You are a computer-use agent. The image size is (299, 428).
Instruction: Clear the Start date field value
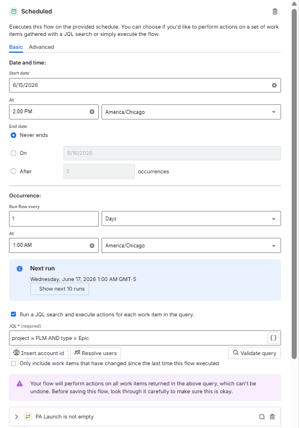(274, 85)
